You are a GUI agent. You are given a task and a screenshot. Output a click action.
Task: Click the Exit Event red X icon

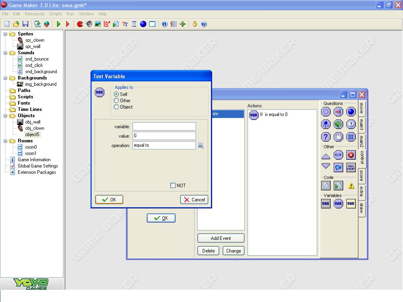pos(351,155)
